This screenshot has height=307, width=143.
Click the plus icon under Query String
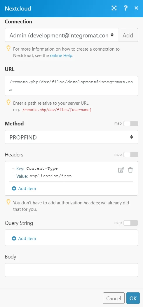point(14,239)
